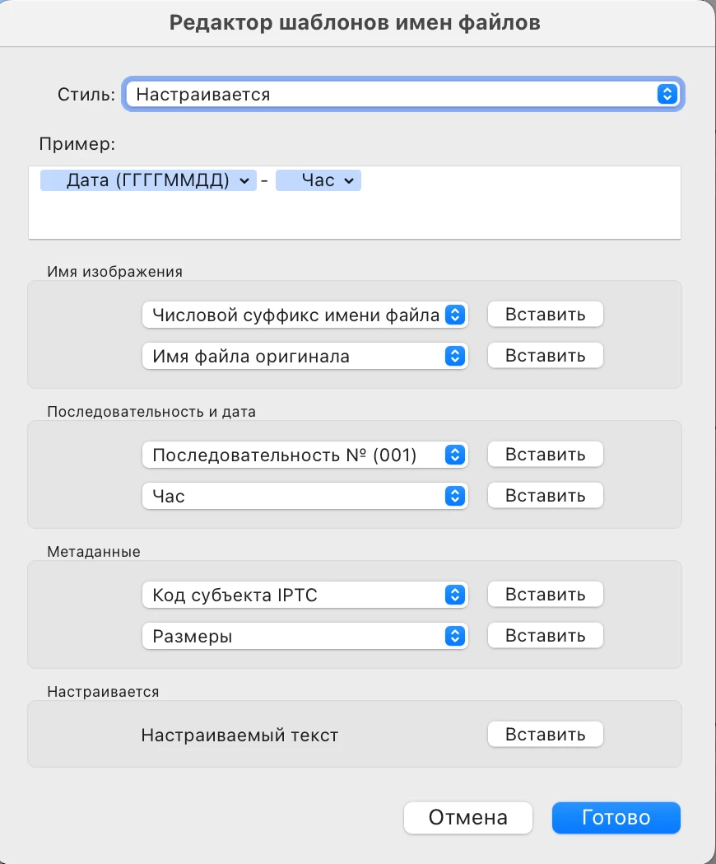Open the Числовой суффикс имени файла dropdown
The image size is (716, 864).
[305, 315]
